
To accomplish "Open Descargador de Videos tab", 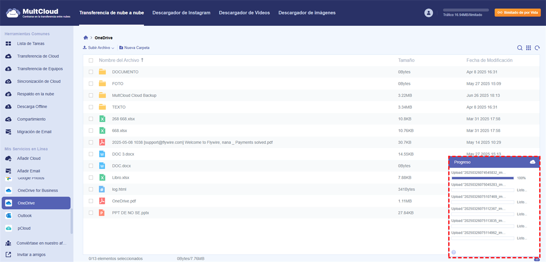I will tap(244, 13).
